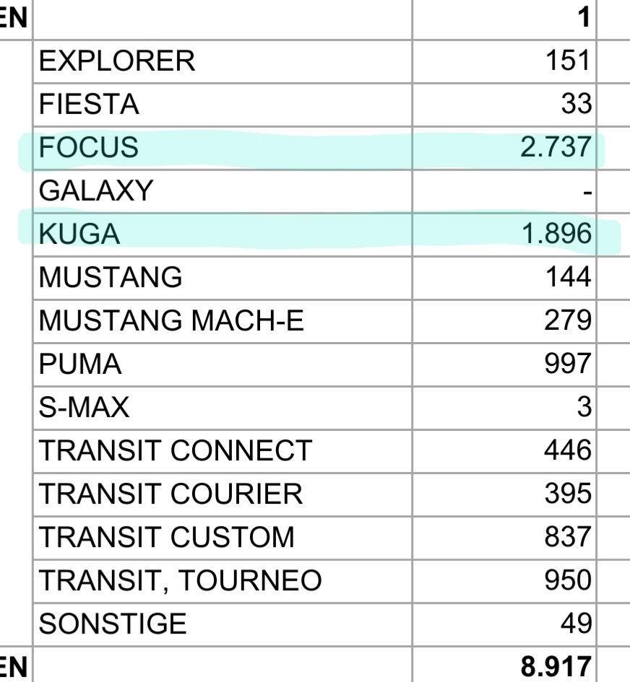
Task: Click the FIESTA row label
Action: pyautogui.click(x=89, y=105)
